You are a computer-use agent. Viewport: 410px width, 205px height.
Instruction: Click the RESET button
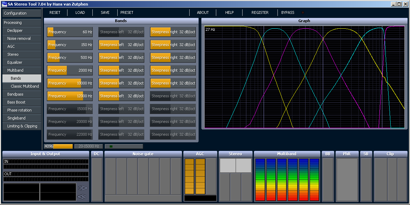point(55,12)
